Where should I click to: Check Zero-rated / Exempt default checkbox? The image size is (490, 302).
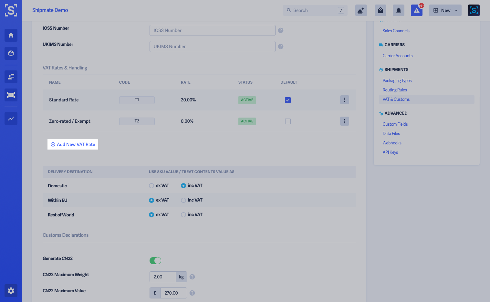coord(288,121)
